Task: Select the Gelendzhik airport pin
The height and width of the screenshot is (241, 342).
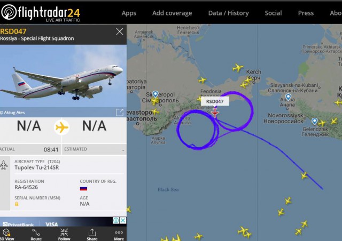Action: coord(315,121)
